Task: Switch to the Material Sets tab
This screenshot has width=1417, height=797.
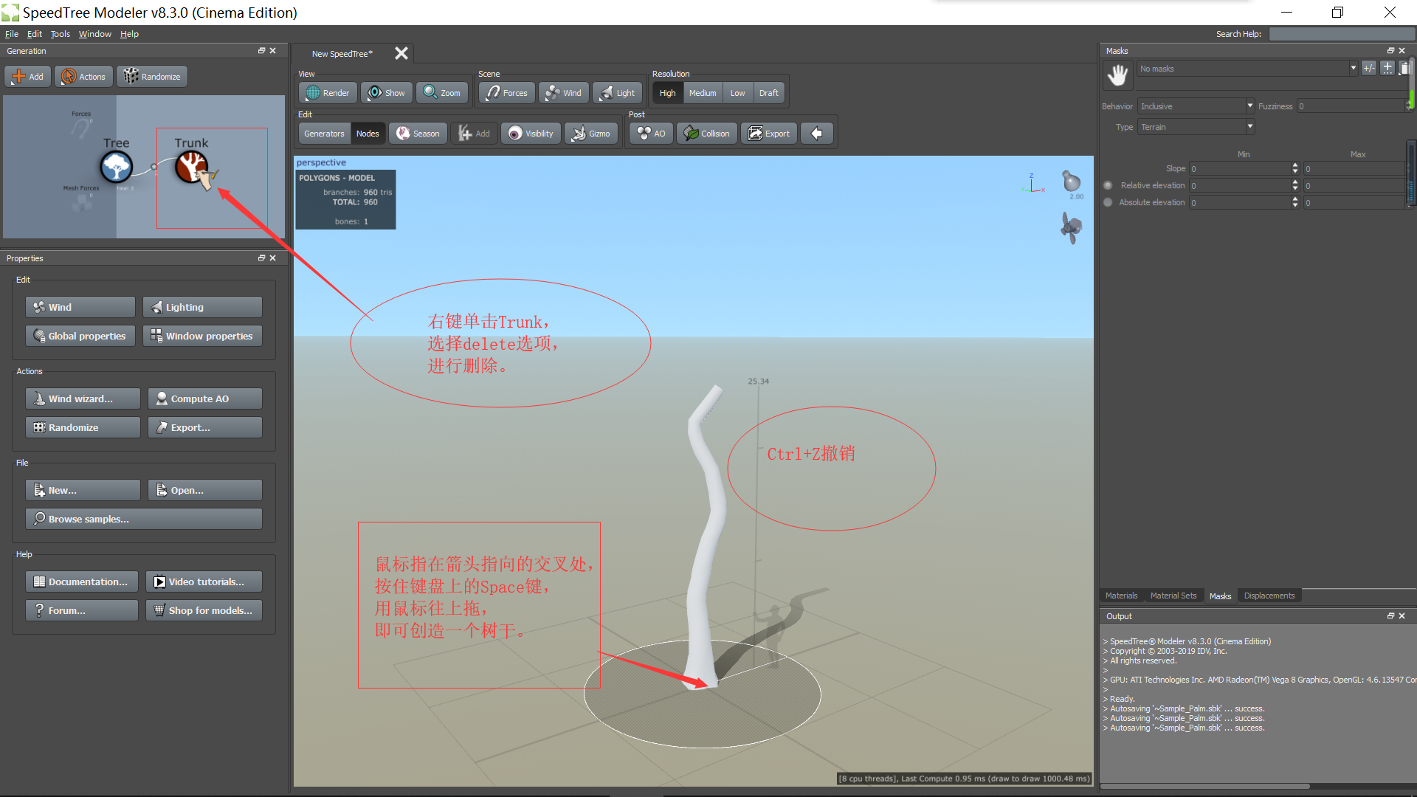Action: click(x=1174, y=596)
